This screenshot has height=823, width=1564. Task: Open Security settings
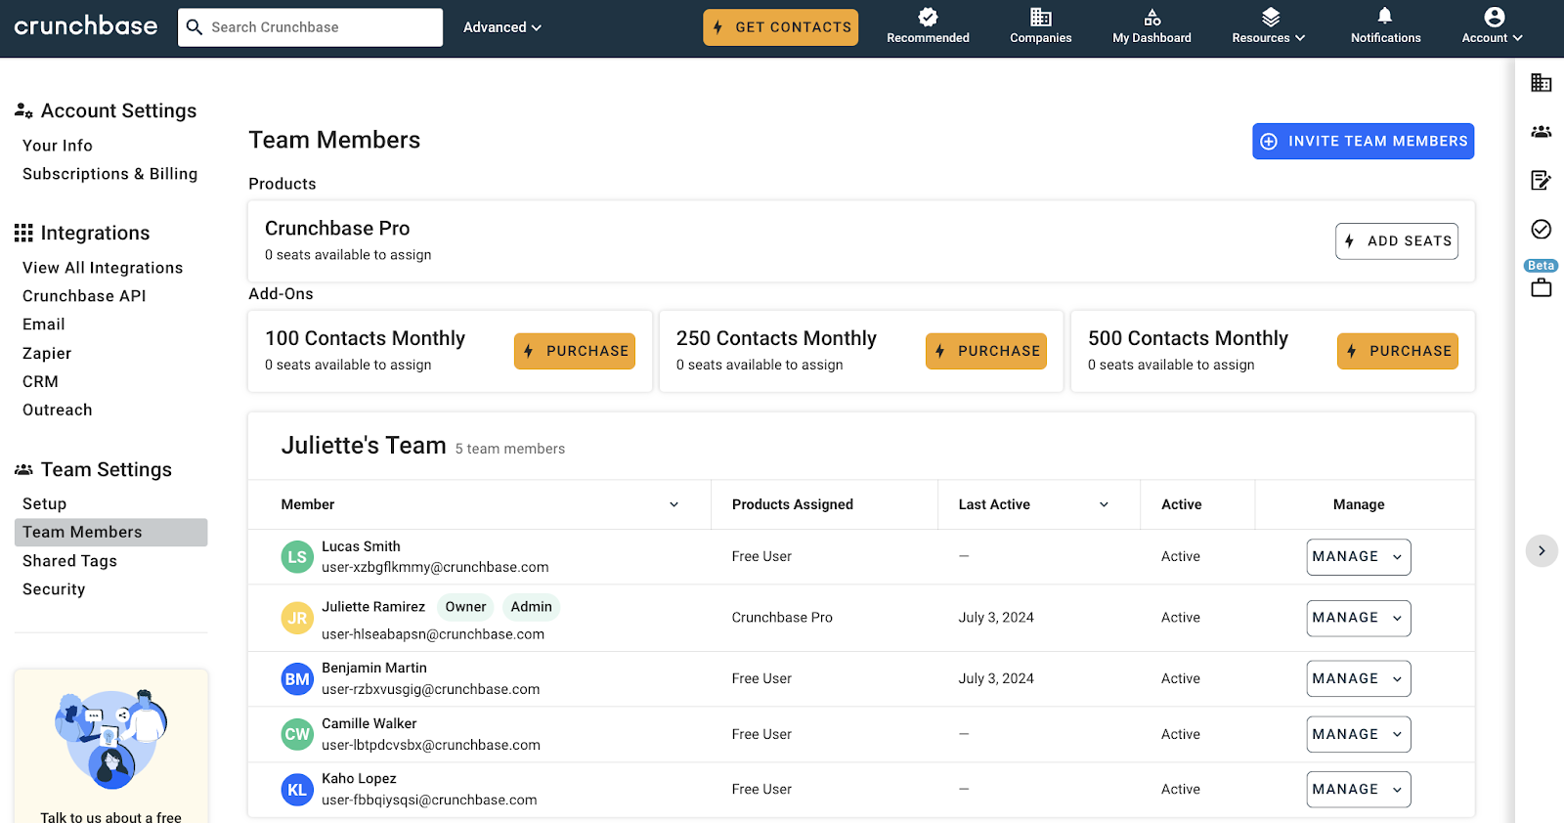coord(54,589)
